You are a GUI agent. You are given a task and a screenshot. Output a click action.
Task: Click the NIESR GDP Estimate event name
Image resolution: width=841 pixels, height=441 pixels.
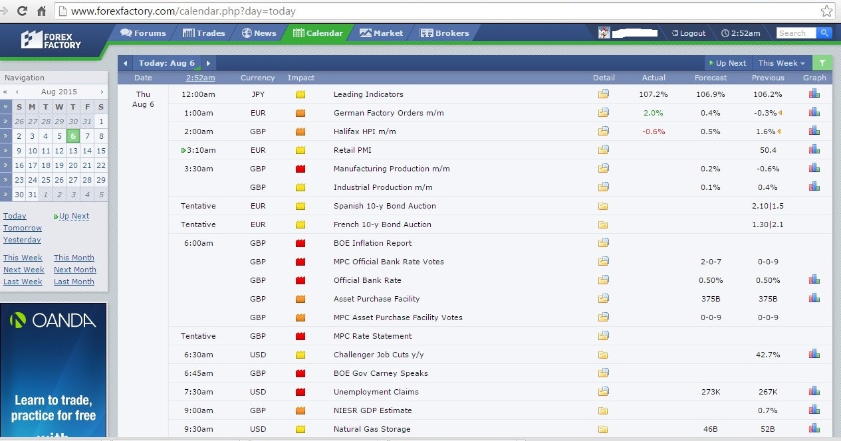pos(372,410)
